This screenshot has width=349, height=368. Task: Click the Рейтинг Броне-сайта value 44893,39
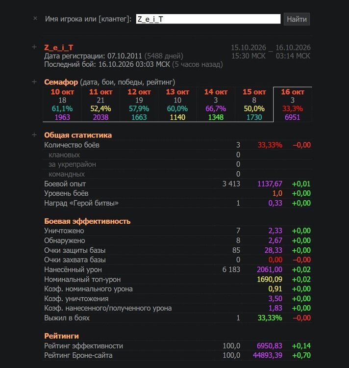tap(268, 355)
